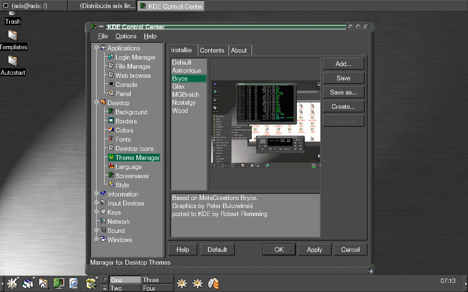Open the Console settings icon
Screen dimensions: 468x292
click(x=111, y=84)
